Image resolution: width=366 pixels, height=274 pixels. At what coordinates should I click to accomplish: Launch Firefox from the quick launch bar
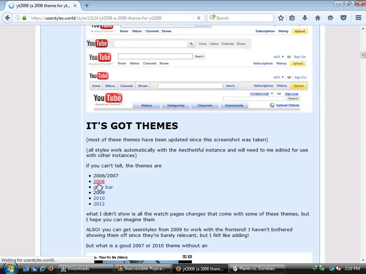click(x=50, y=269)
